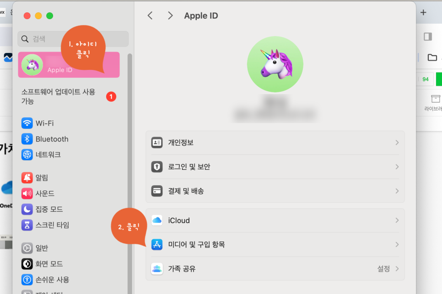Click the 집중 모드 label
Screen dimensions: 442x294
point(49,210)
